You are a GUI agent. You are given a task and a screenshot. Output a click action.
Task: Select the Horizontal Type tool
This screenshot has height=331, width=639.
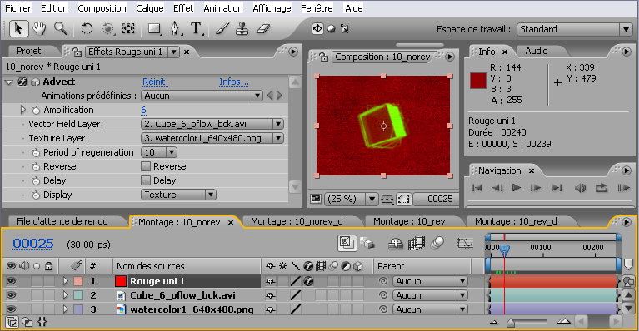(x=197, y=28)
